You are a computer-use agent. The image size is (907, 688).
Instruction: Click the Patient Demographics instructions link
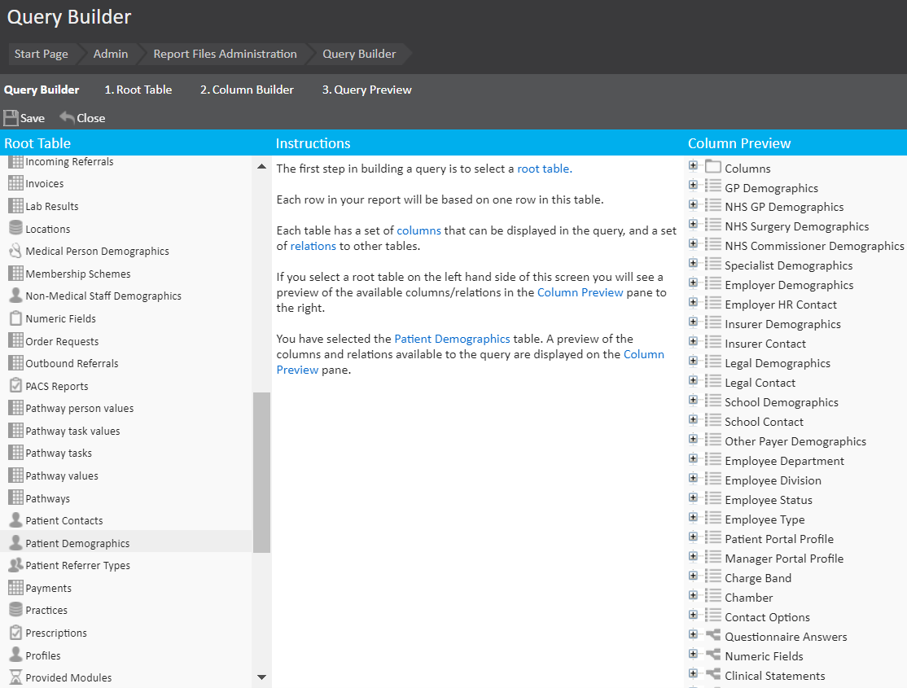click(453, 339)
